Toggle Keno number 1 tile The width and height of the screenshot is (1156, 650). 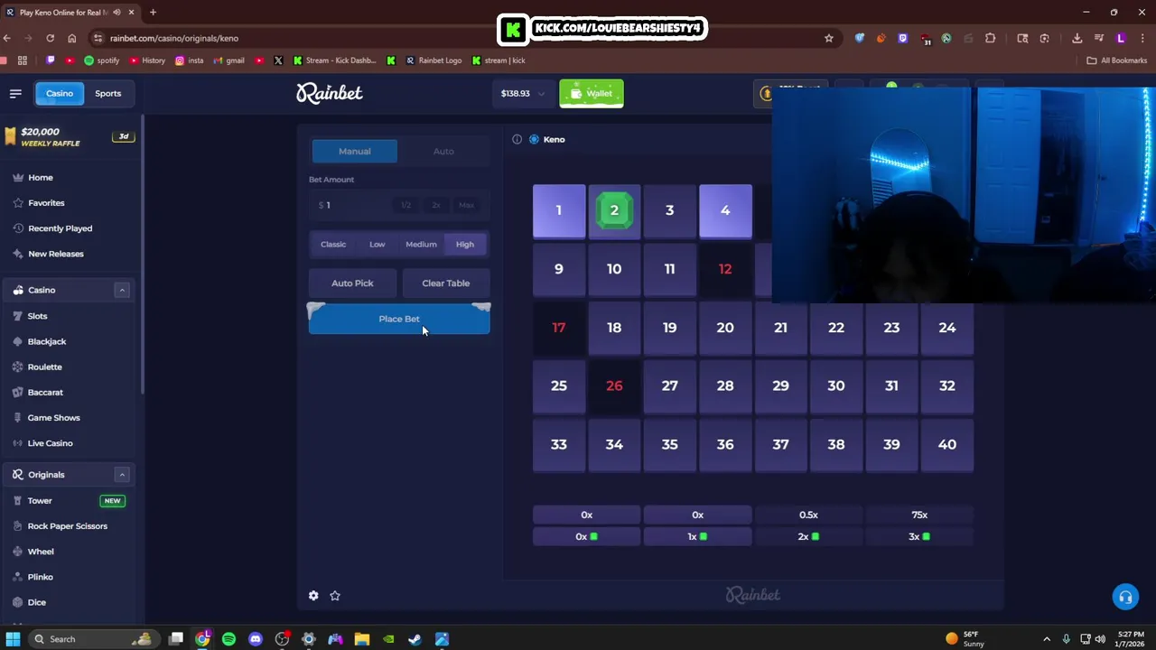click(x=559, y=211)
